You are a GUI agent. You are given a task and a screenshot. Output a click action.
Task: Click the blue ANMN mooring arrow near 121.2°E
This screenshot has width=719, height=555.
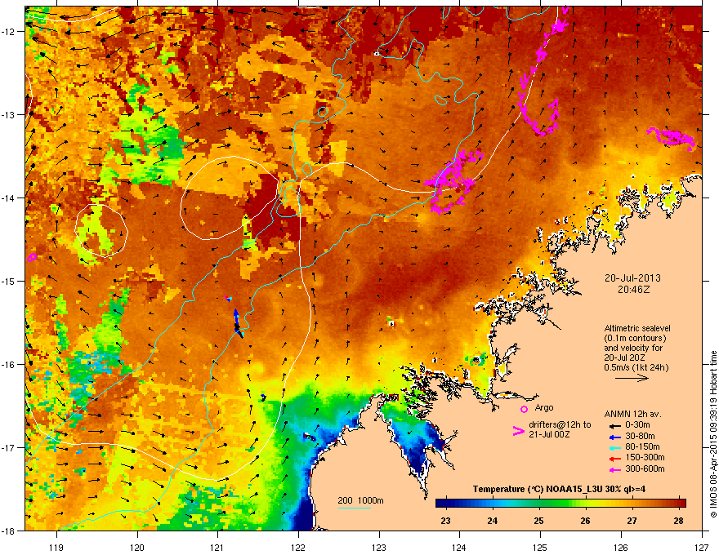237,322
